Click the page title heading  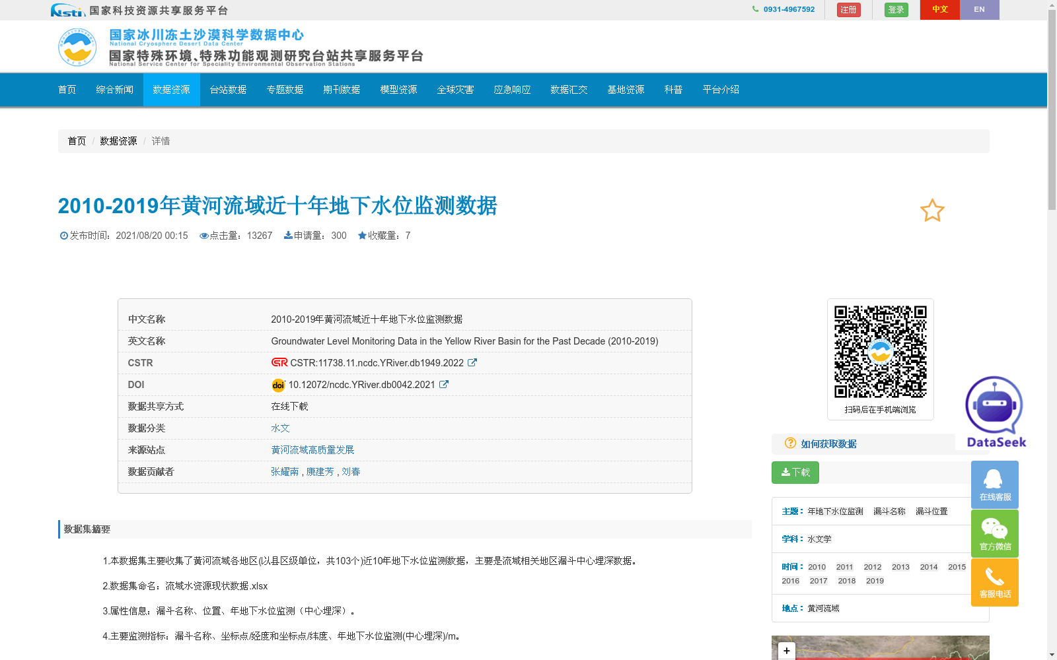(277, 206)
